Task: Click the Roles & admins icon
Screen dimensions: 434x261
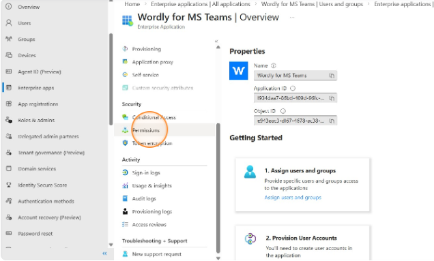Action: (x=9, y=120)
